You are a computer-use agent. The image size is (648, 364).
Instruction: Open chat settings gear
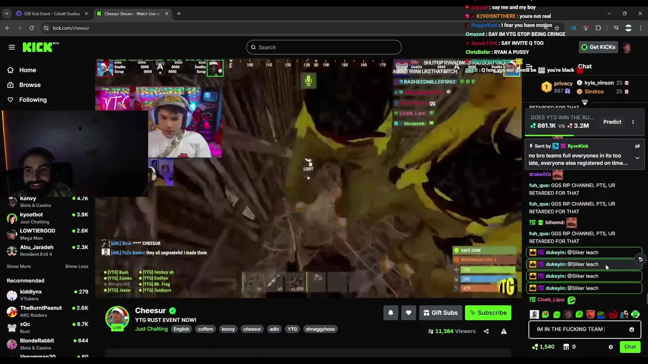point(611,347)
